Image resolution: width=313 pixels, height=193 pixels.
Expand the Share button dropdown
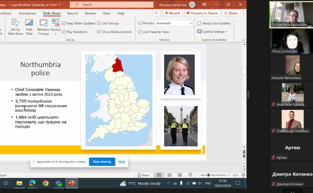click(x=242, y=13)
